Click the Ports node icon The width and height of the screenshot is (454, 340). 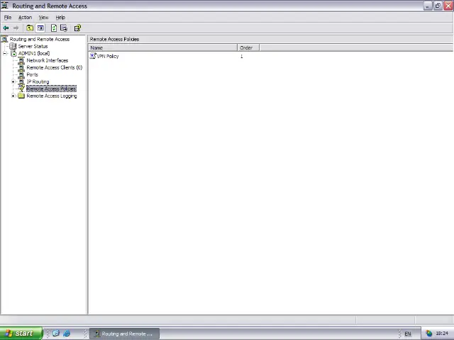tap(21, 74)
